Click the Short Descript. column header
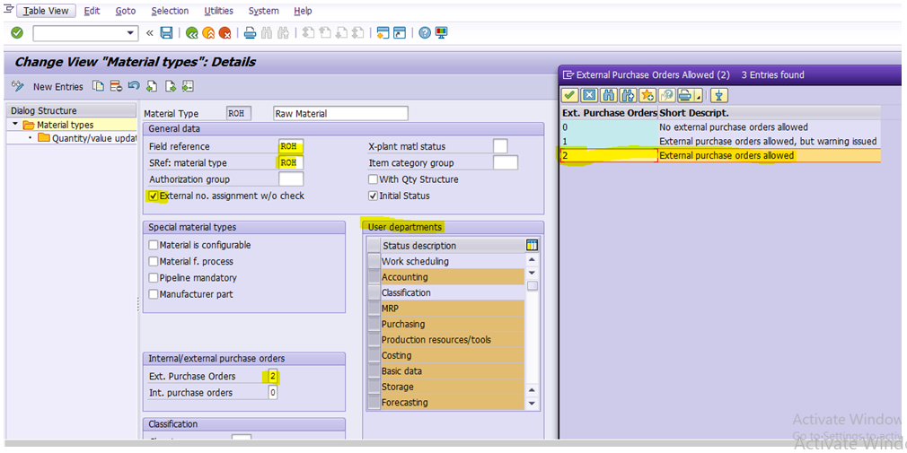The image size is (907, 453). [770, 113]
